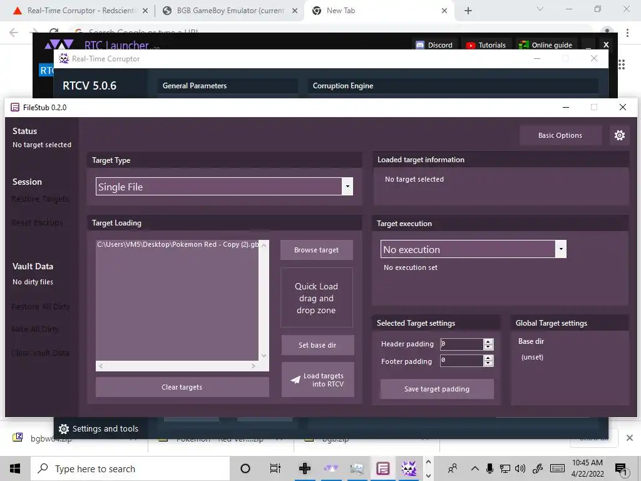Open People icon in system tray
Image resolution: width=641 pixels, height=481 pixels.
coord(453,468)
